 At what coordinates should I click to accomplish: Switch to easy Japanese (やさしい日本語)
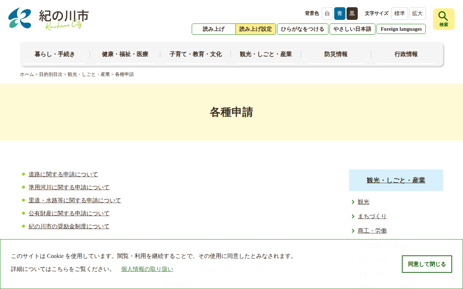click(352, 29)
